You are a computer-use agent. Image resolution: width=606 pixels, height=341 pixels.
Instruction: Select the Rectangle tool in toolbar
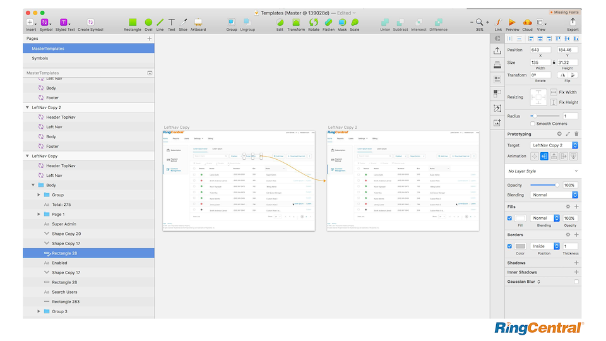(x=132, y=23)
